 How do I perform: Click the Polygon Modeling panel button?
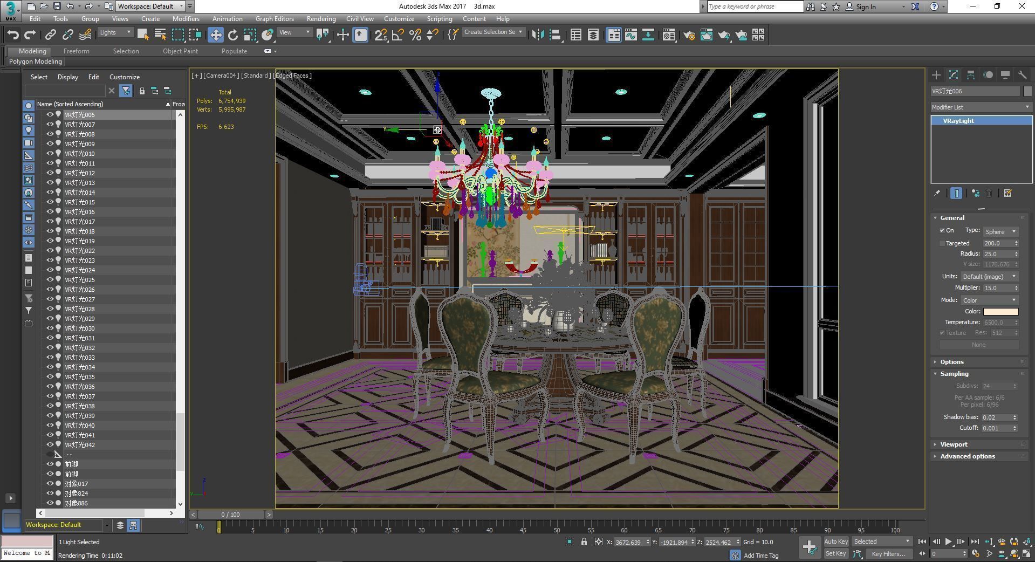tap(36, 61)
